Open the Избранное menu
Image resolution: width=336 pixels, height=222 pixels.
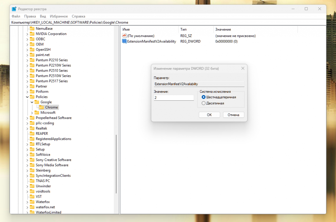(59, 16)
